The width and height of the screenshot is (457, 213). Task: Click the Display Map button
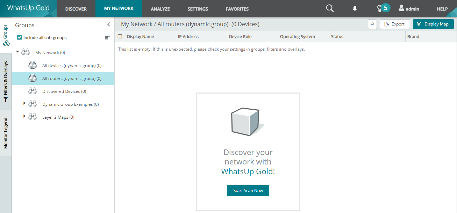(433, 24)
